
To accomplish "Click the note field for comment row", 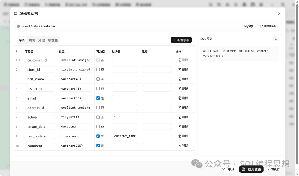I will tap(156, 146).
